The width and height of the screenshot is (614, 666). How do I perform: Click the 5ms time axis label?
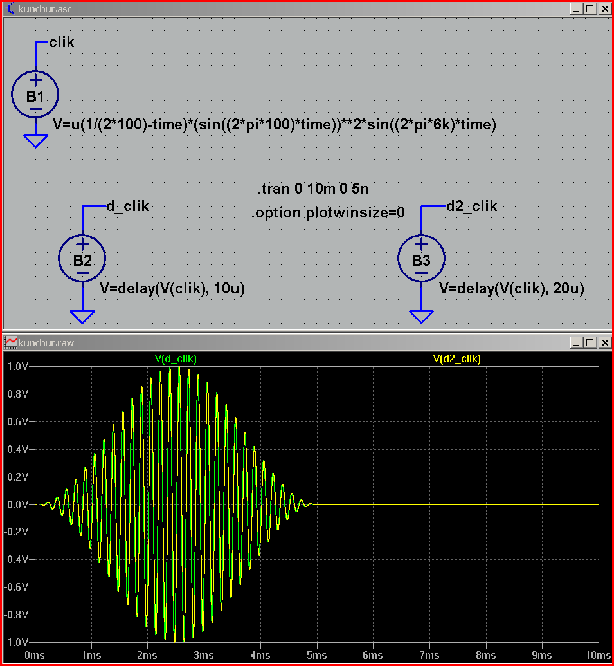pos(316,655)
